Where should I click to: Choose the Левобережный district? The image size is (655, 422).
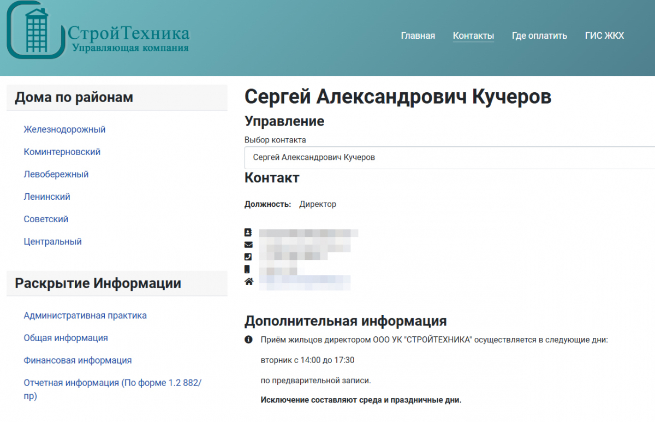pyautogui.click(x=56, y=174)
